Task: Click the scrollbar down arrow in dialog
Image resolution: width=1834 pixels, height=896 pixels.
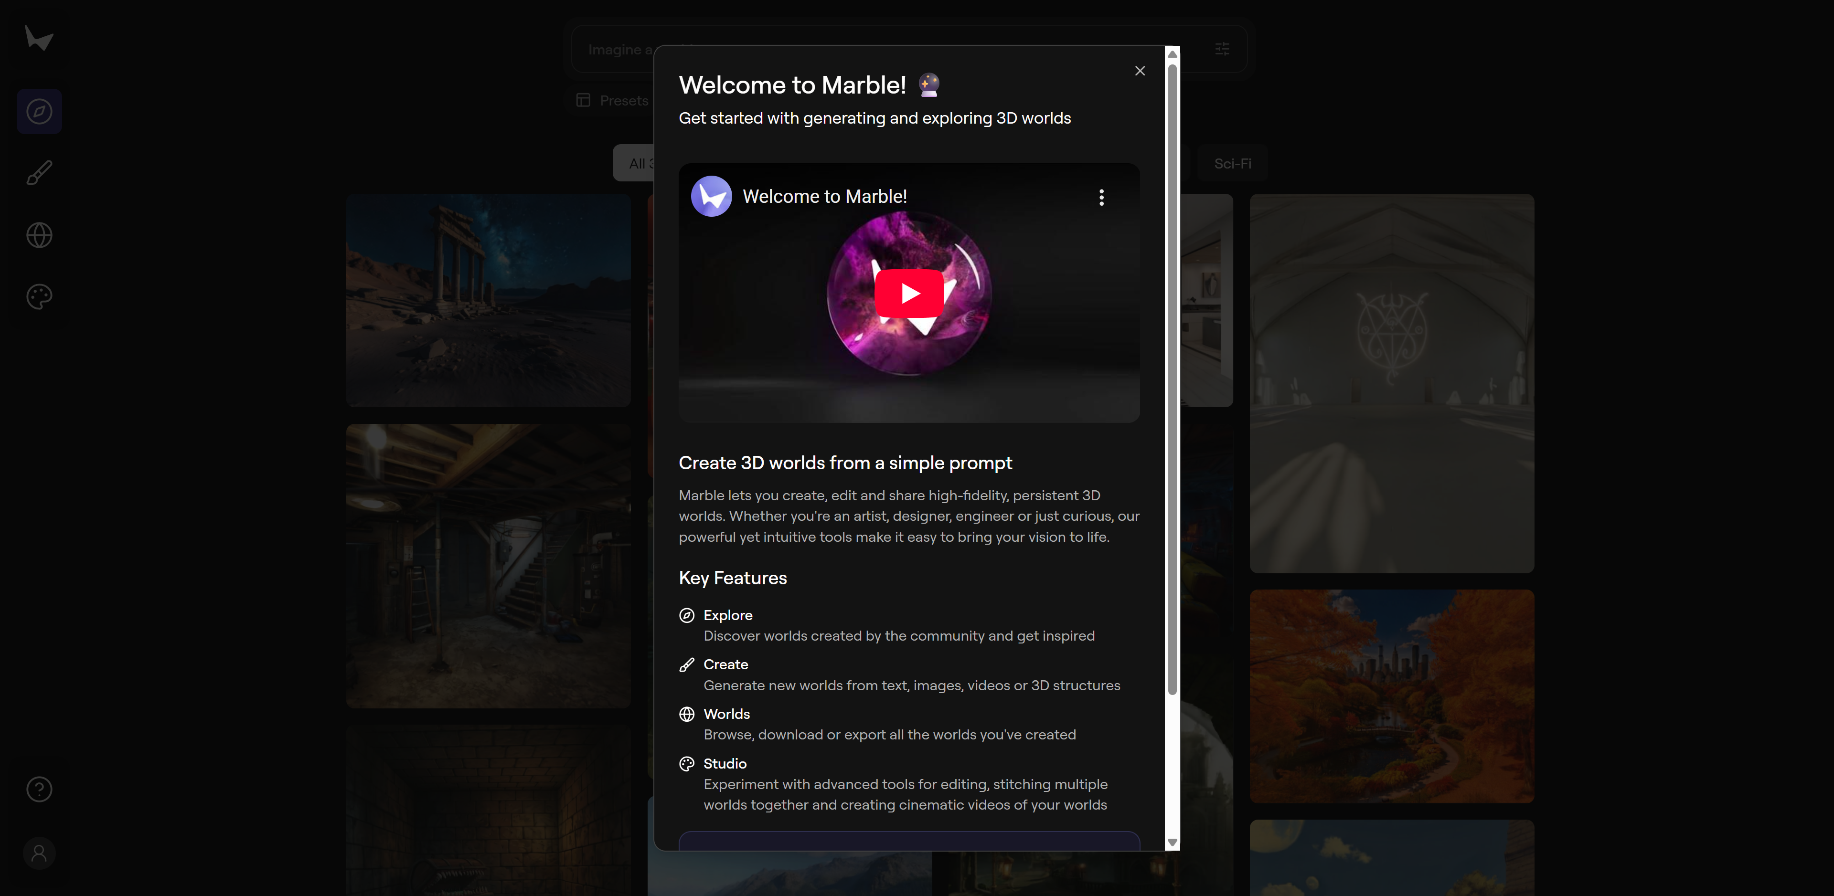Action: point(1172,843)
